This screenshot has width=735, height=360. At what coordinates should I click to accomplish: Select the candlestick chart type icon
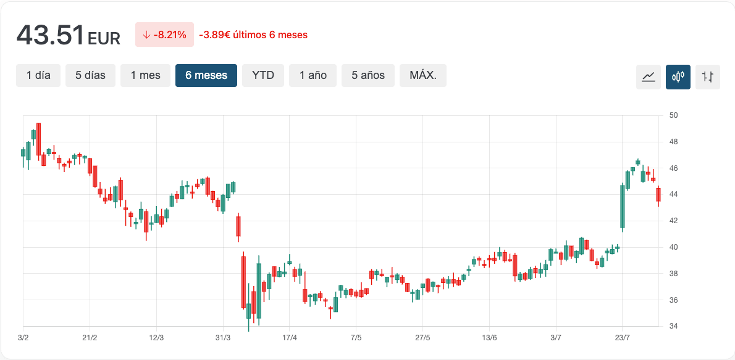678,77
